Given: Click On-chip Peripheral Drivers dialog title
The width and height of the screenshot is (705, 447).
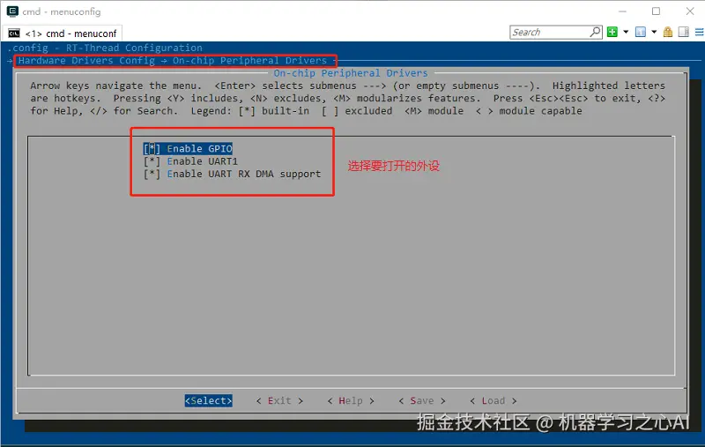Looking at the screenshot, I should coord(351,73).
